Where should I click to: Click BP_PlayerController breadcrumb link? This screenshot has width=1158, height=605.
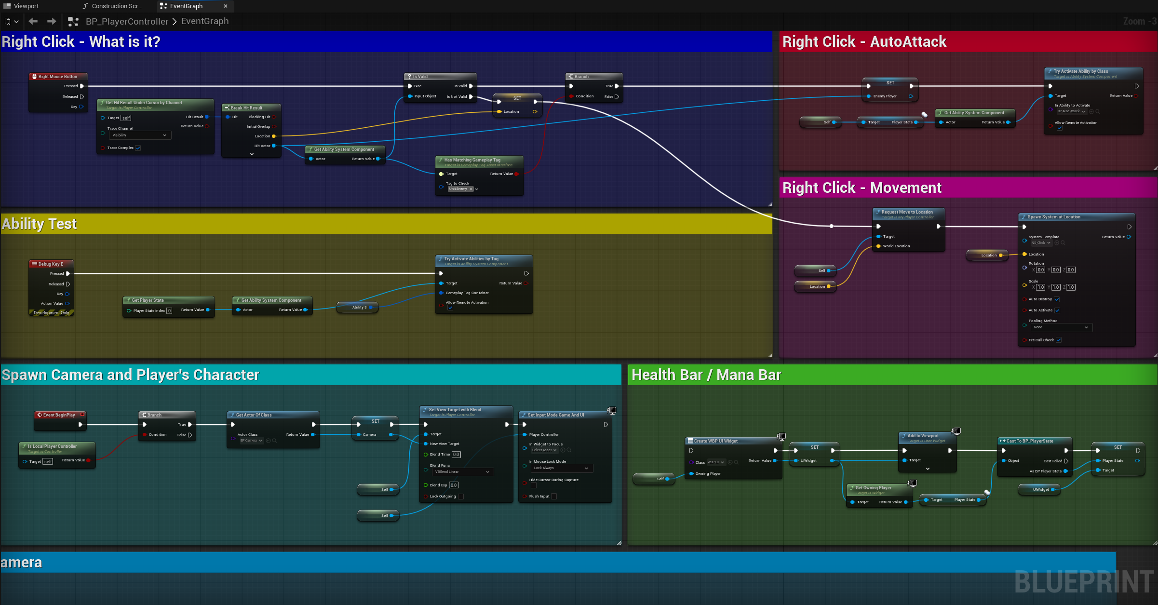coord(127,22)
